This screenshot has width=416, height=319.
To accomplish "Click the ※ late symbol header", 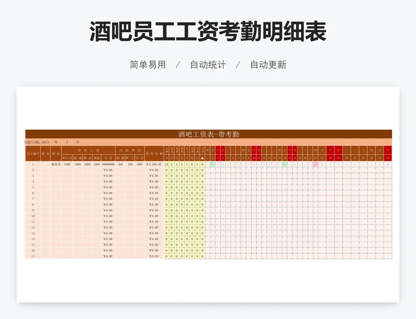I will point(192,158).
